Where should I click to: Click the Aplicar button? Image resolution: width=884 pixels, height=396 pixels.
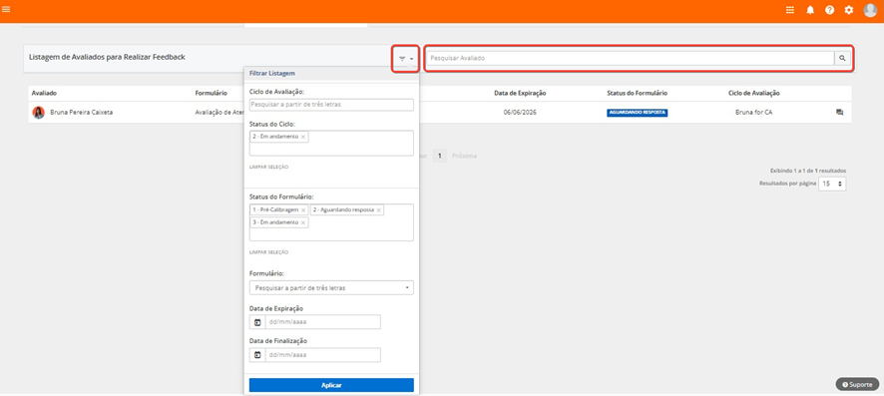point(331,385)
